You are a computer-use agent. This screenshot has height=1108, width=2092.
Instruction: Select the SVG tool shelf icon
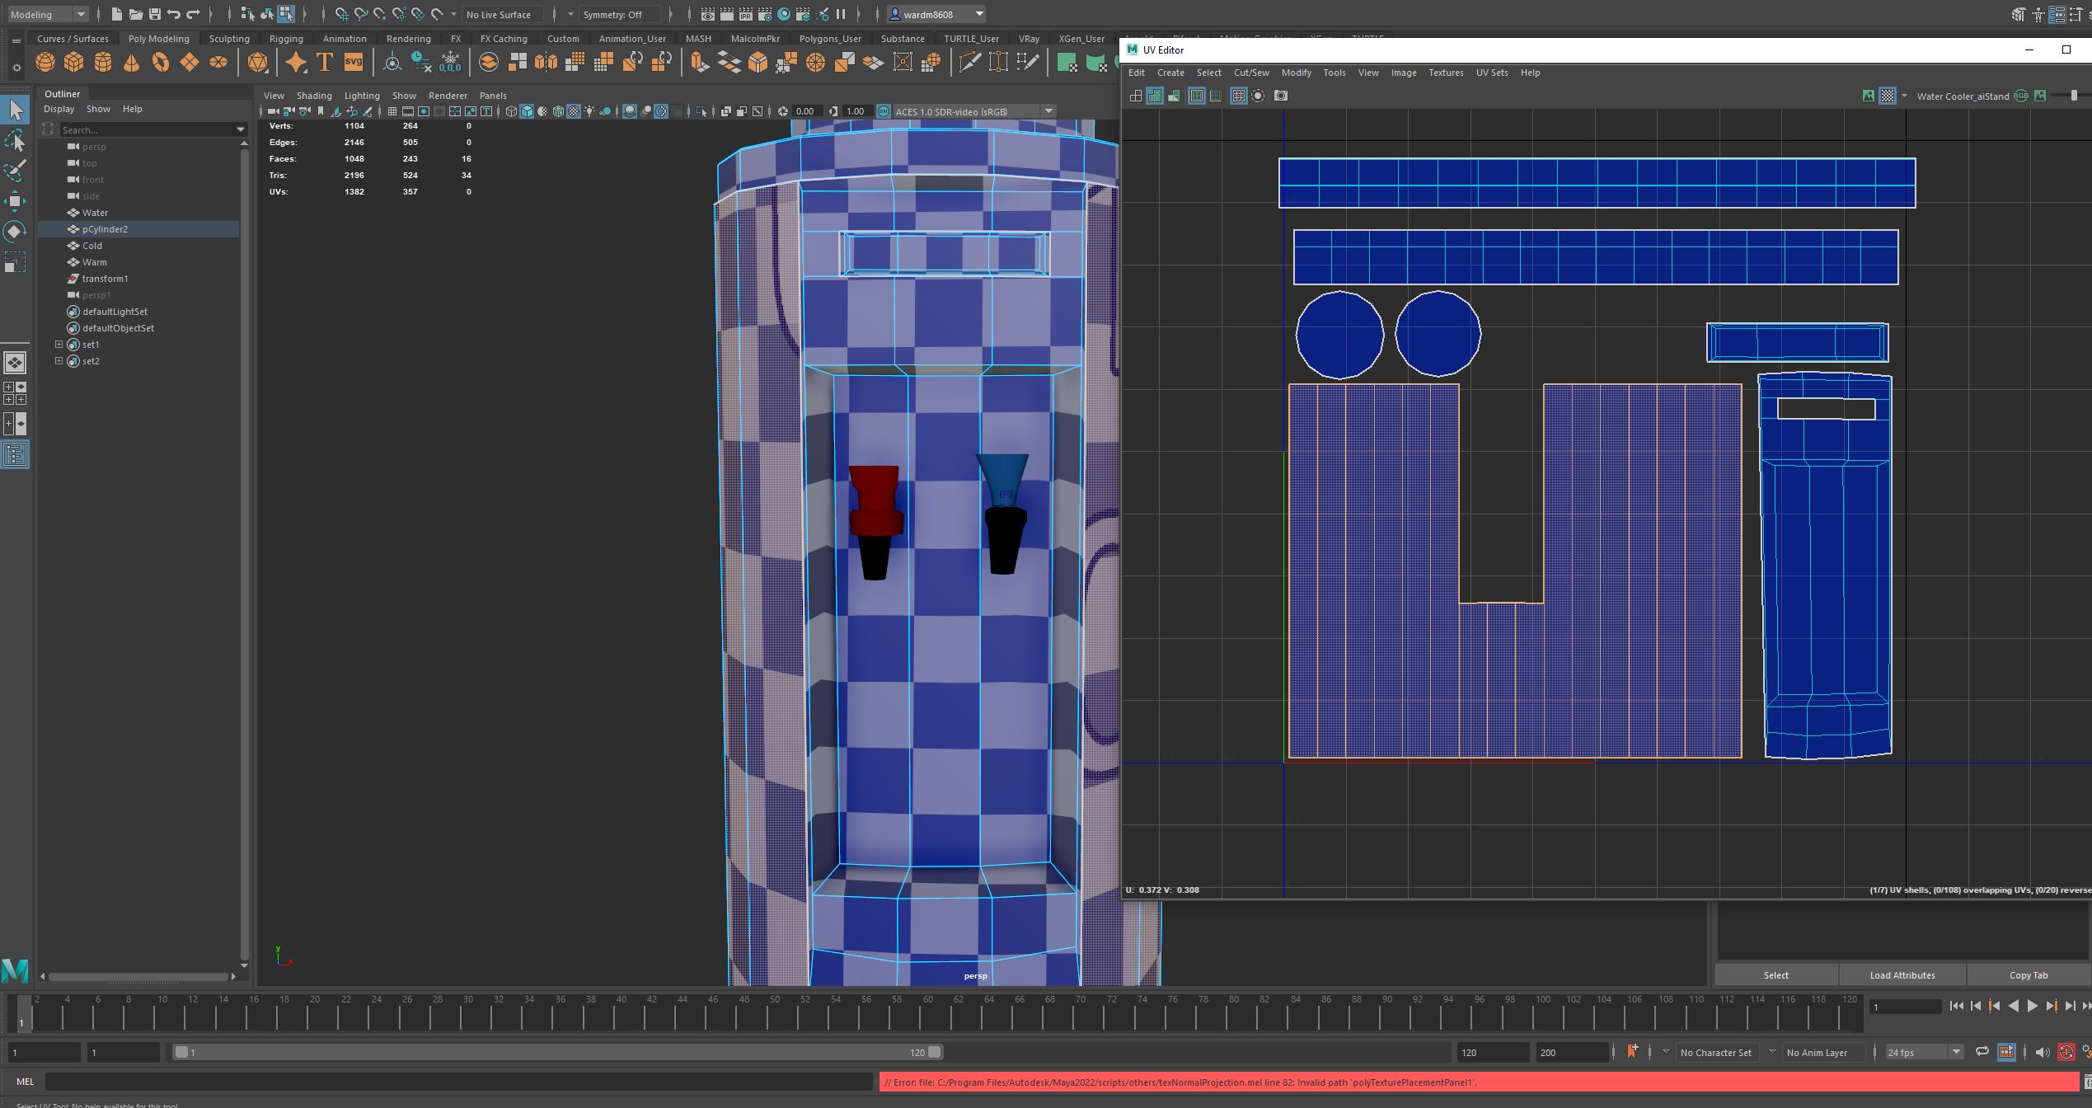354,63
